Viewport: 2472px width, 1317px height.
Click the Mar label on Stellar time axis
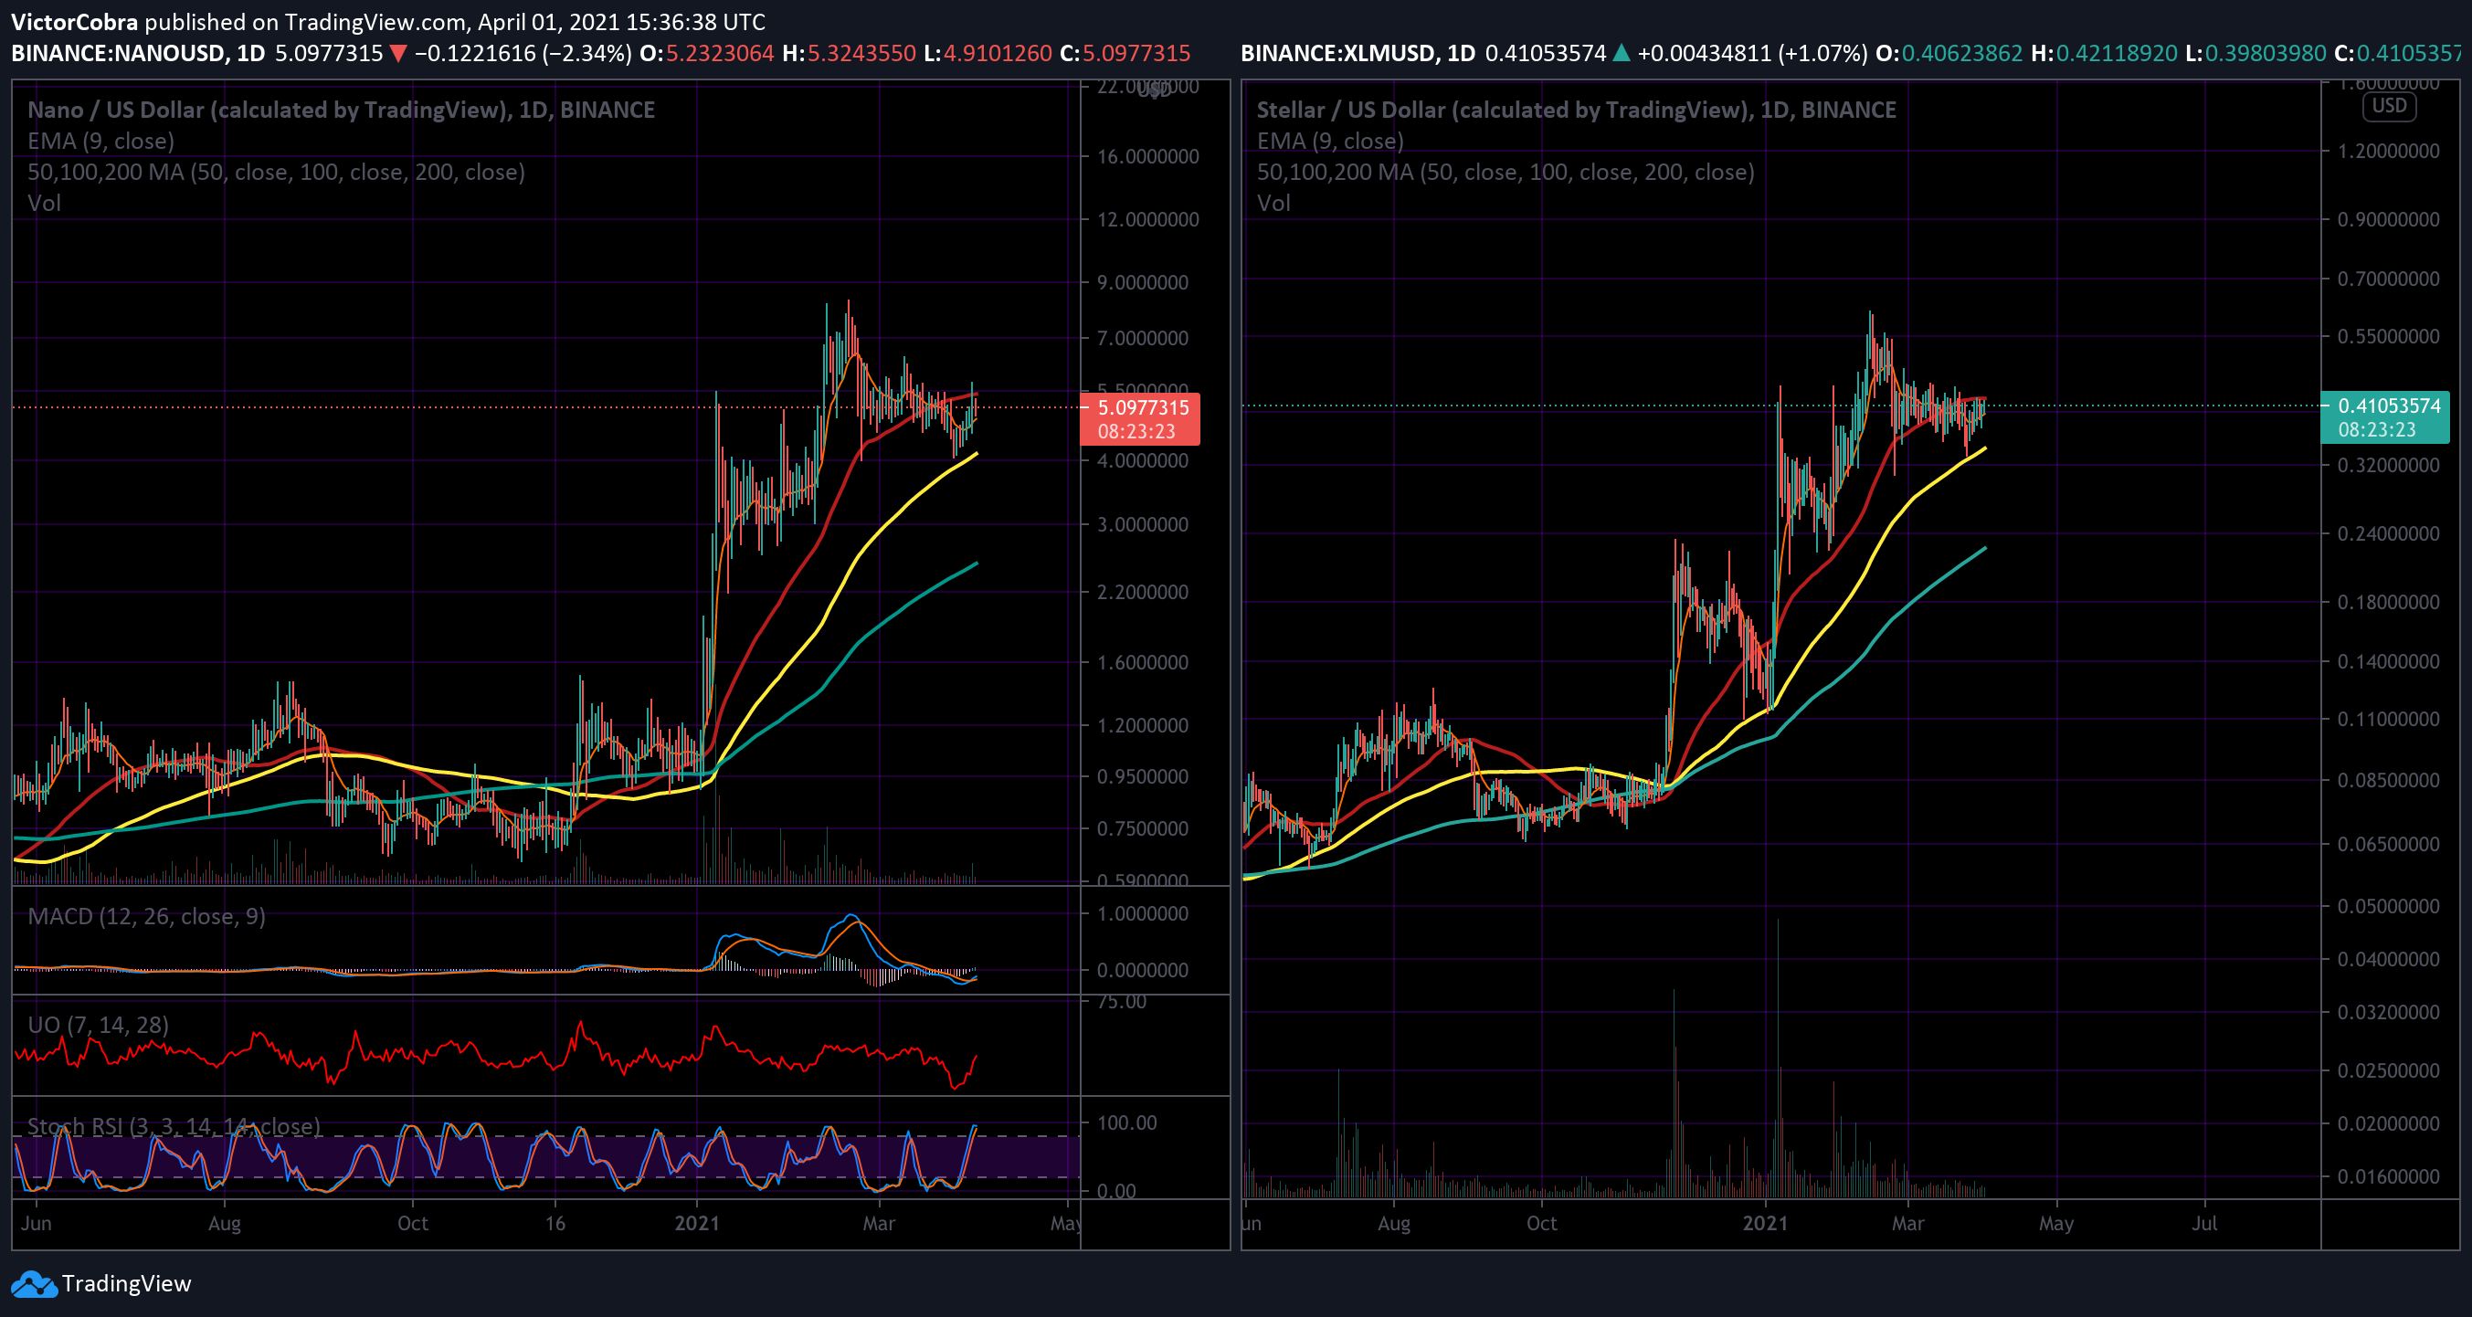coord(1907,1223)
